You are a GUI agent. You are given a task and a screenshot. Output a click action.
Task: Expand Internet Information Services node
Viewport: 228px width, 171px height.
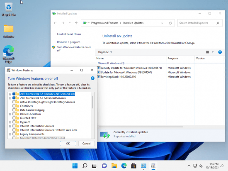pyautogui.click(x=10, y=126)
